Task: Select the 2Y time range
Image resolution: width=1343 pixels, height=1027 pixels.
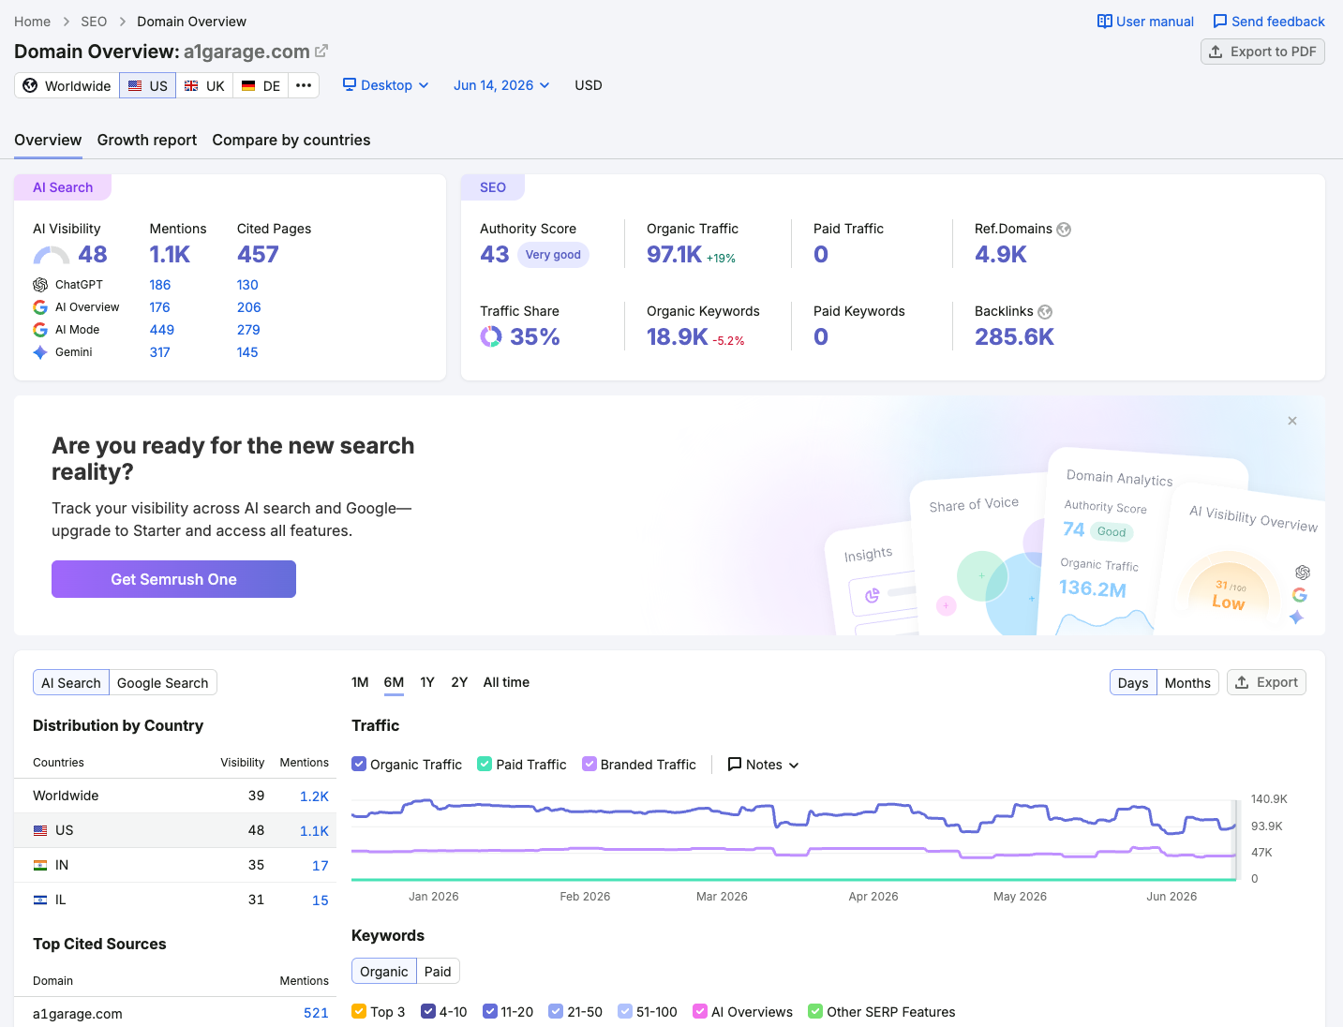Action: click(459, 682)
